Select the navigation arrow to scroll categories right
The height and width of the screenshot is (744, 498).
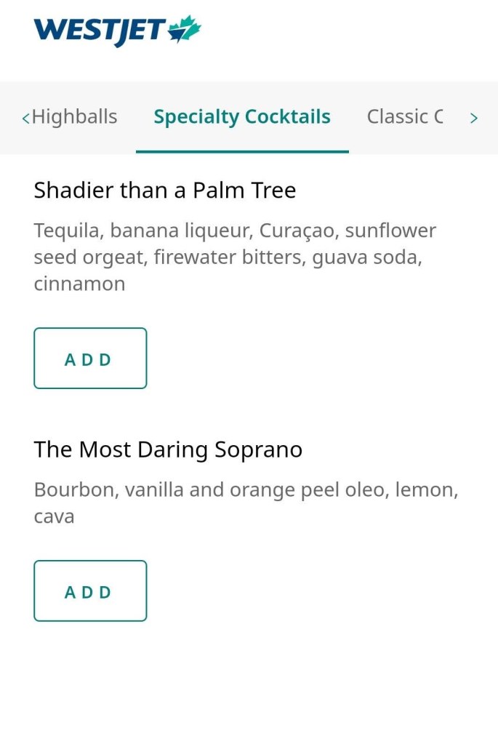[474, 116]
